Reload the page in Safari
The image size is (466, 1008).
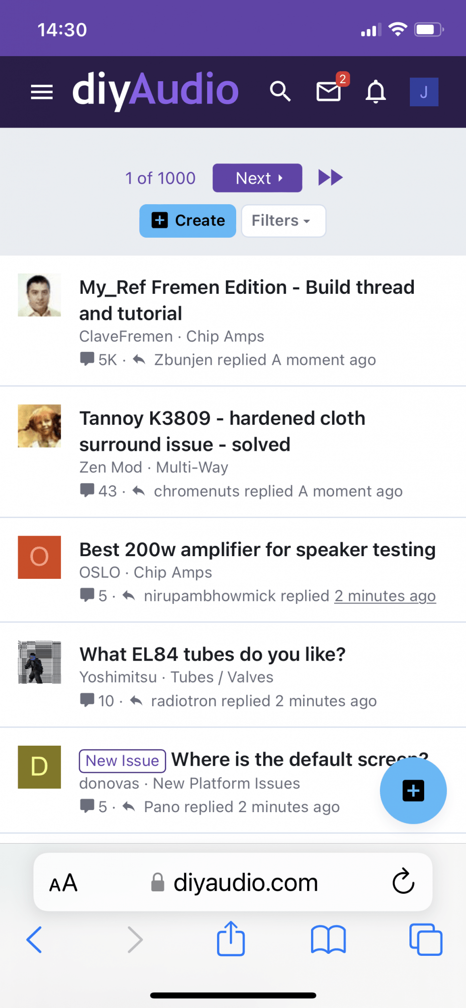[403, 882]
